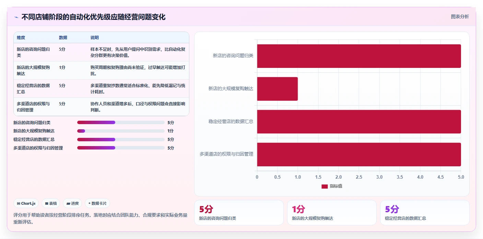The width and height of the screenshot is (483, 239).
Task: Click the 1分 value beside the progress list
Action: click(170, 131)
